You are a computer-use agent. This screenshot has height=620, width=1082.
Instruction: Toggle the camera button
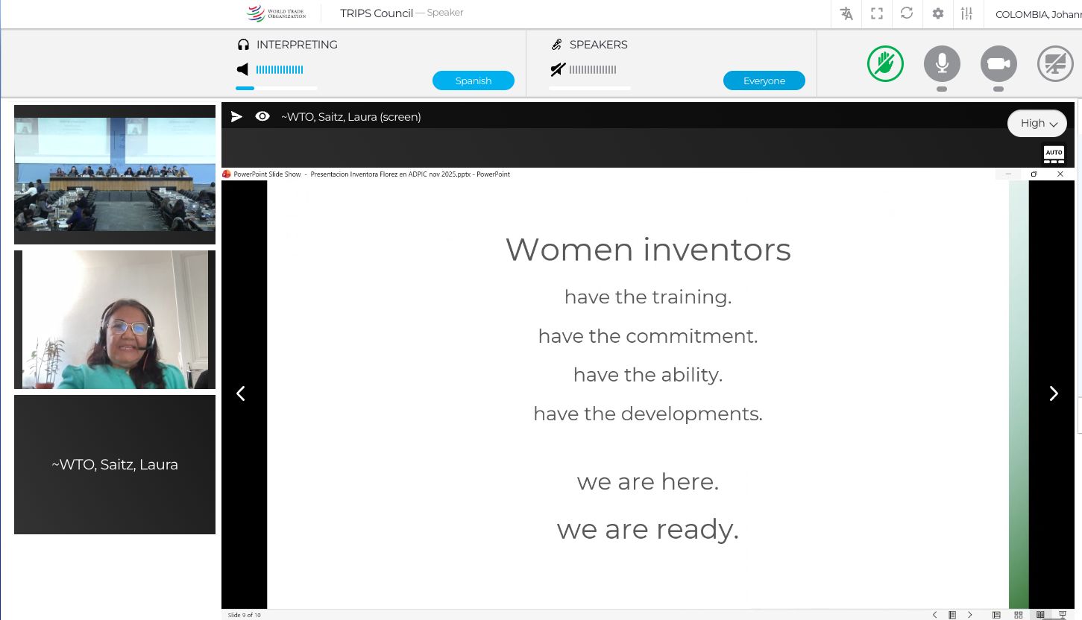[998, 64]
